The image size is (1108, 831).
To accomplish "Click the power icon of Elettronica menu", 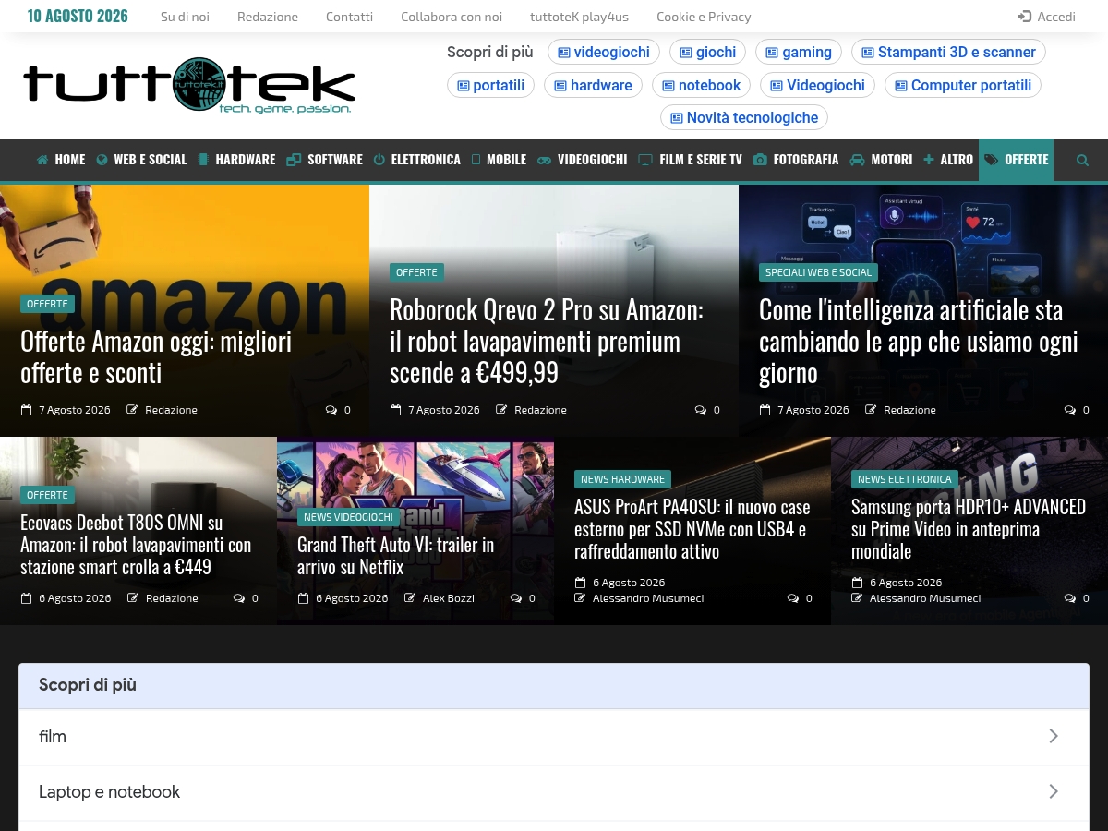I will pos(379,160).
